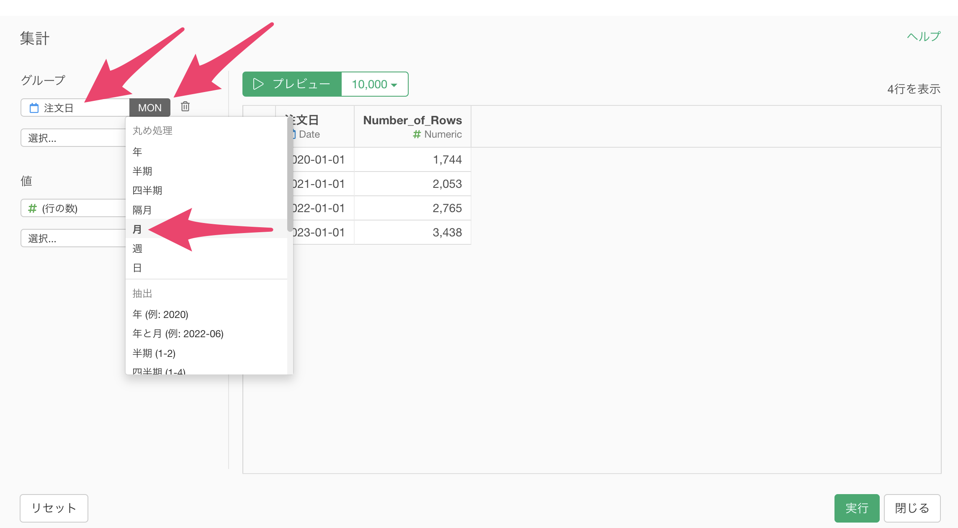
Task: Open the (行の数) value selector
Action: point(73,208)
